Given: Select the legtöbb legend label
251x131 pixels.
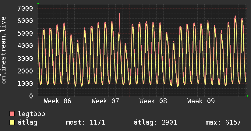Looking at the screenshot, I should tap(32, 114).
